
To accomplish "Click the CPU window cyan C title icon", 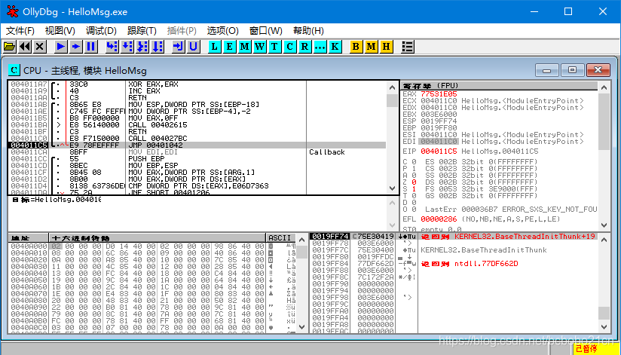I will point(14,71).
